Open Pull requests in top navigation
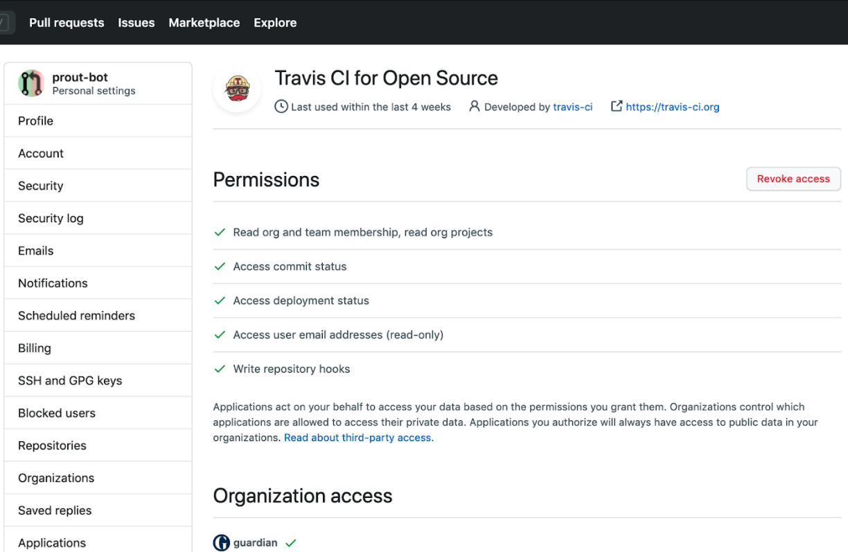This screenshot has width=848, height=552. click(67, 23)
